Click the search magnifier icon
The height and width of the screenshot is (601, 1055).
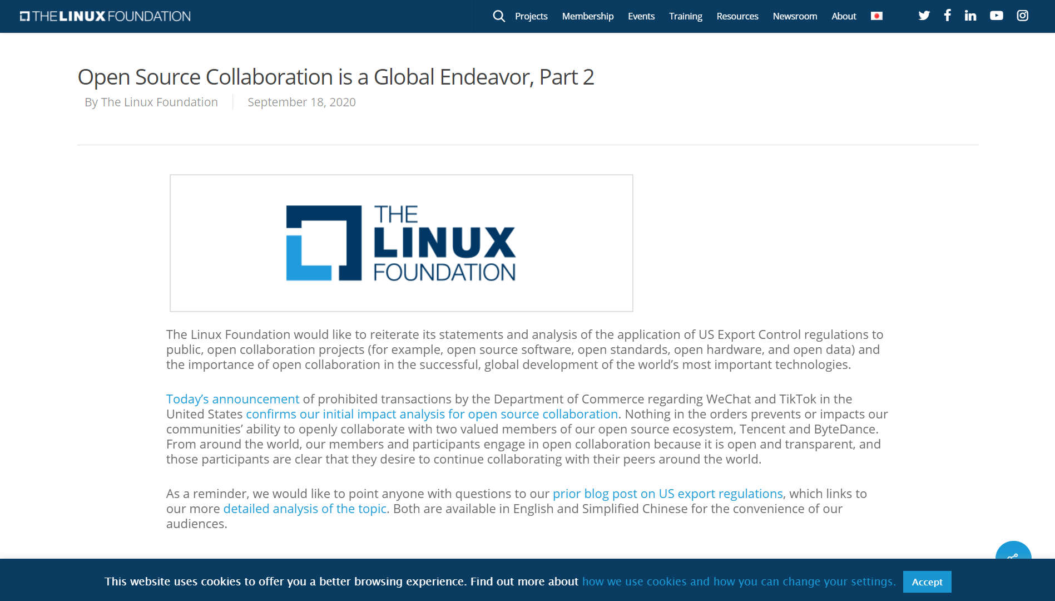tap(499, 16)
